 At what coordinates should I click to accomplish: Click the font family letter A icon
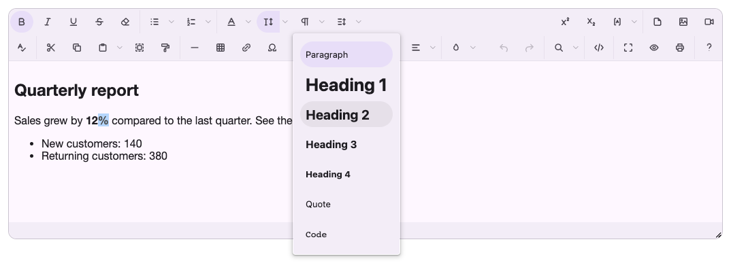pyautogui.click(x=231, y=22)
